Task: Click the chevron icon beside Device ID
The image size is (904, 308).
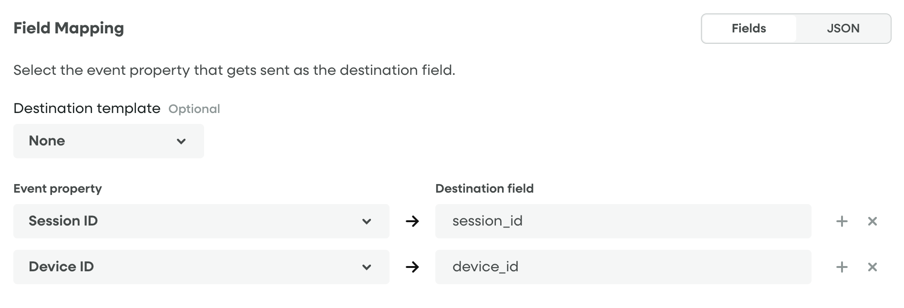Action: [366, 267]
